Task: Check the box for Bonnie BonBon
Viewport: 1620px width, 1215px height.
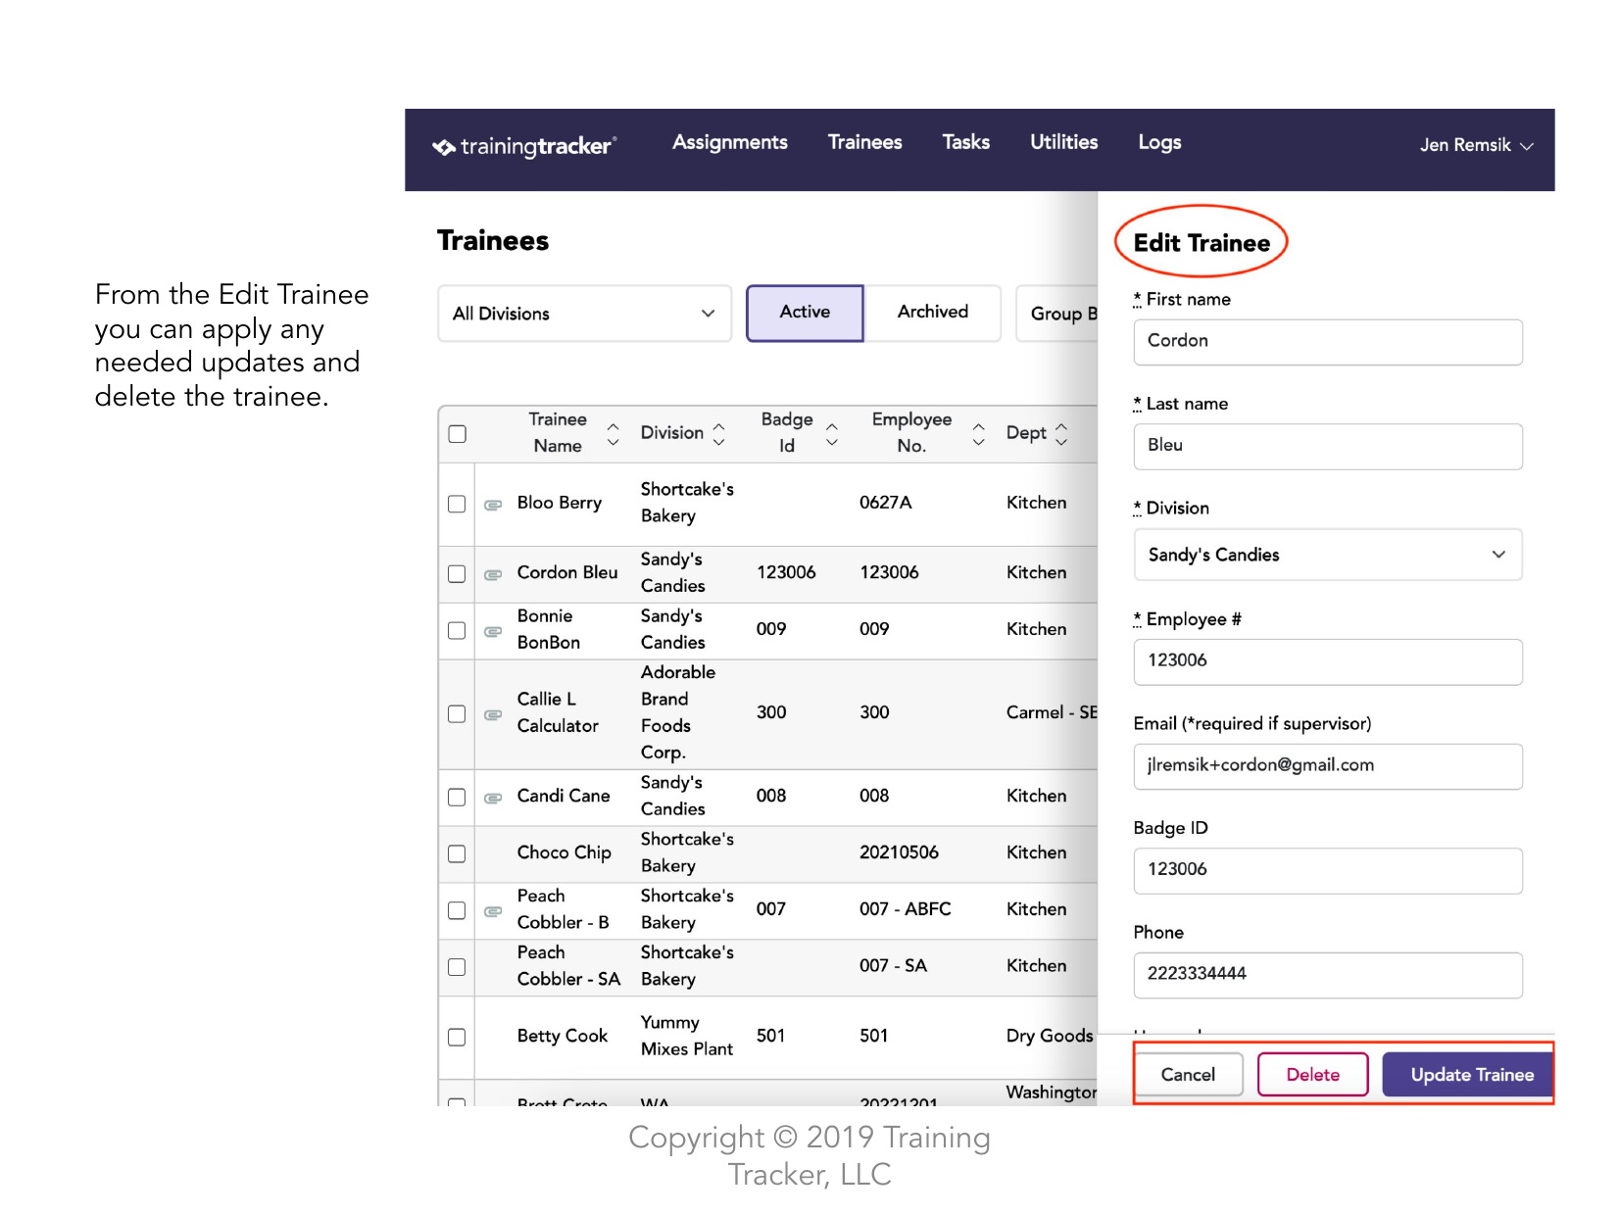Action: coord(457,630)
